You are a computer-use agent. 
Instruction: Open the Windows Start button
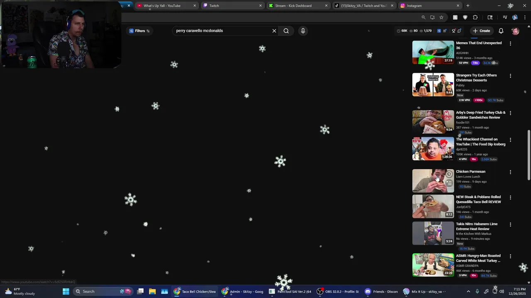[x=66, y=291]
